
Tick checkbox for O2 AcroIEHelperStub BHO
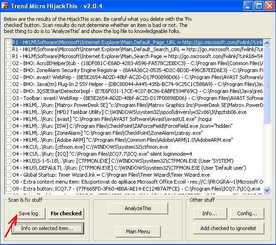tap(9, 63)
